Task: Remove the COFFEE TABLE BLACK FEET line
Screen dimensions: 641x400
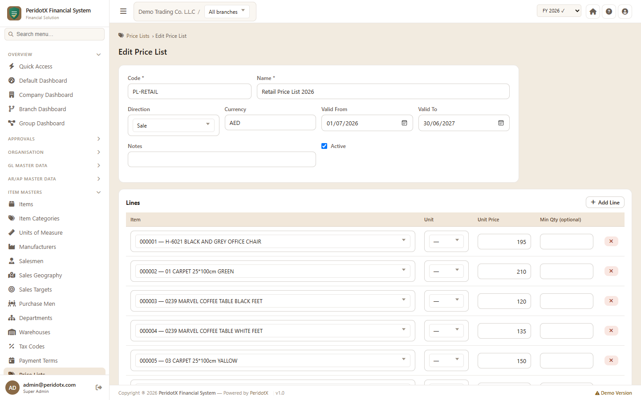Action: [611, 301]
